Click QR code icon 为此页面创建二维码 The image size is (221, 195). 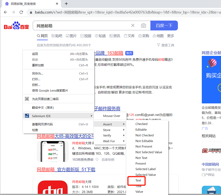coord(27,99)
